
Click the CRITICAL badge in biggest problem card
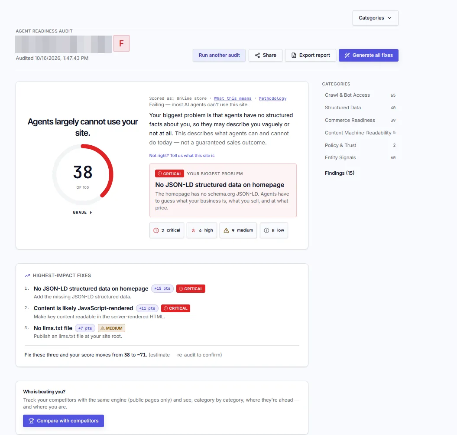(170, 173)
